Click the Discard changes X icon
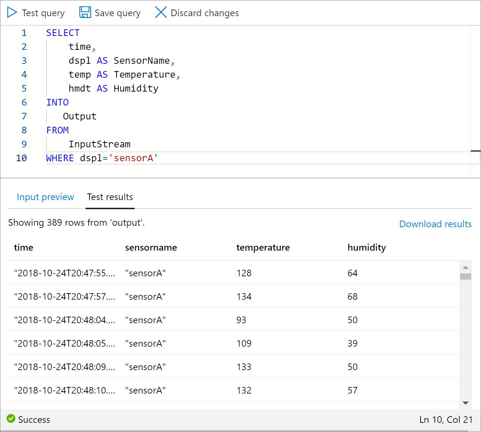Image resolution: width=481 pixels, height=432 pixels. coord(161,12)
